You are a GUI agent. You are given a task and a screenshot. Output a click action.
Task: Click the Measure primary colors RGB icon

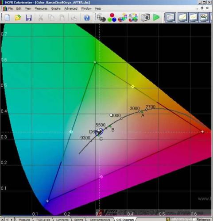pyautogui.click(x=112, y=18)
